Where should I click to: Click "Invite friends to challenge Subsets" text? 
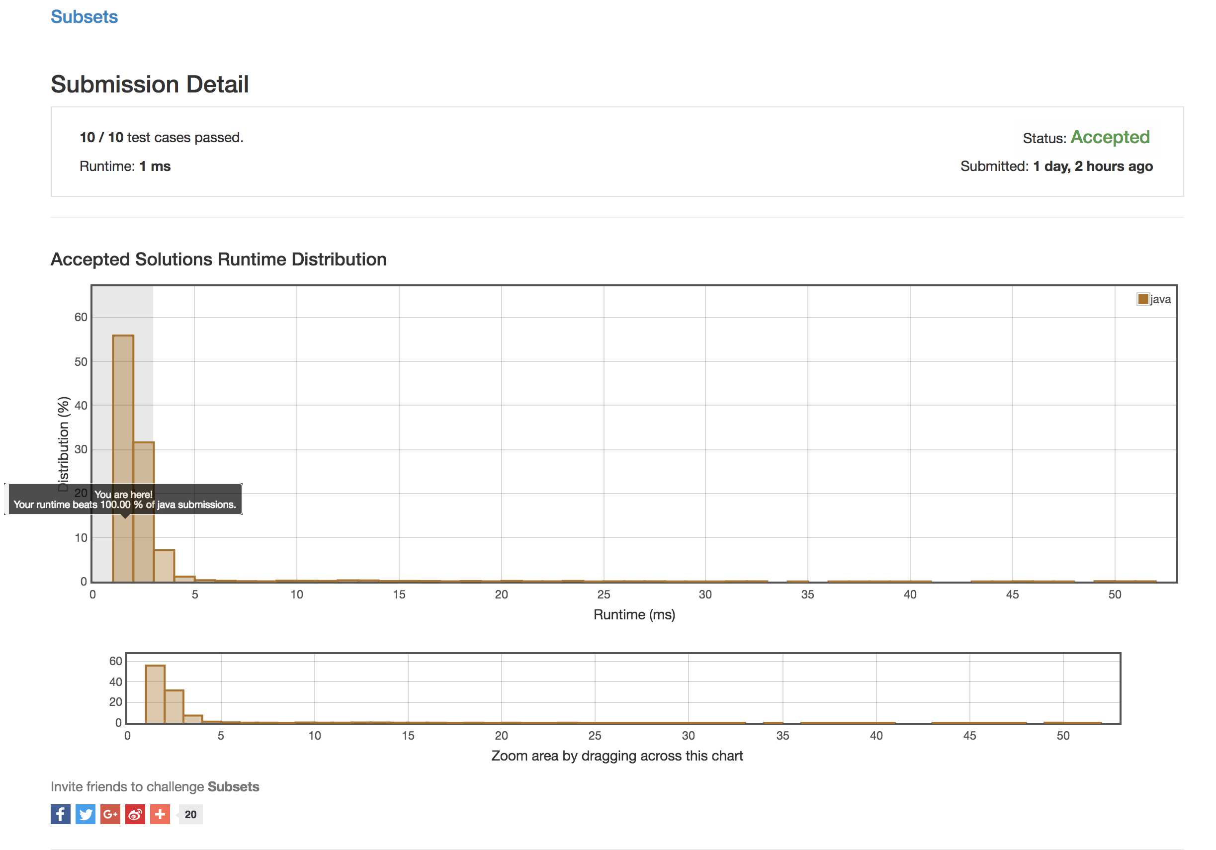point(155,786)
